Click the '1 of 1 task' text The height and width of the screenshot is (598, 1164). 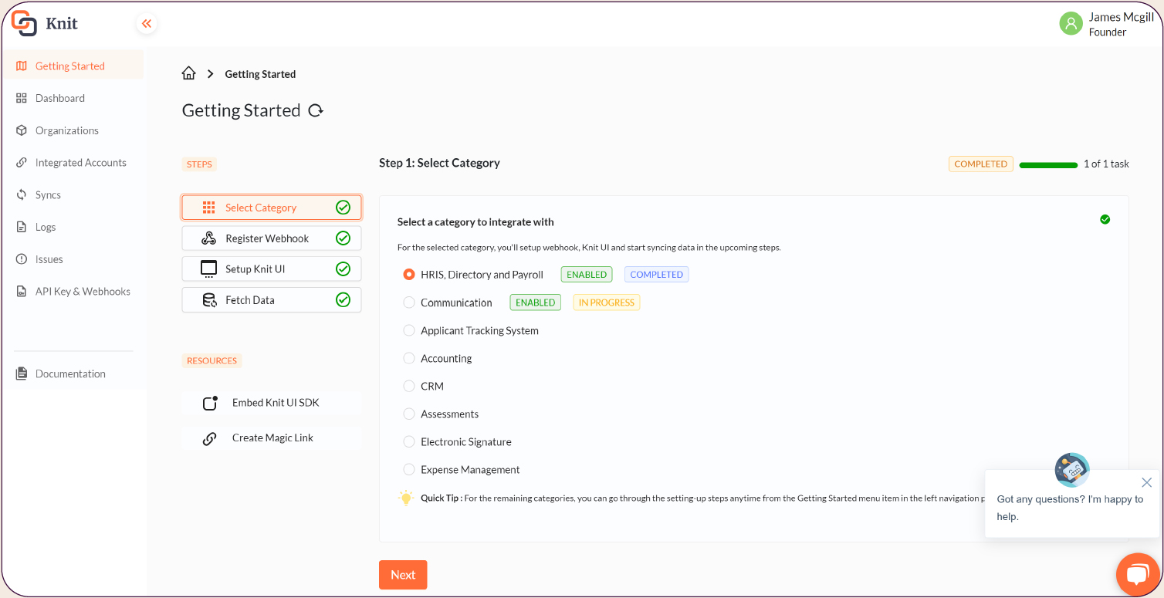click(x=1106, y=164)
